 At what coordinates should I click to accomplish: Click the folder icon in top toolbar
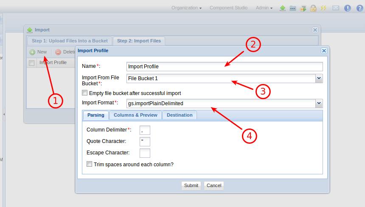coord(293,8)
